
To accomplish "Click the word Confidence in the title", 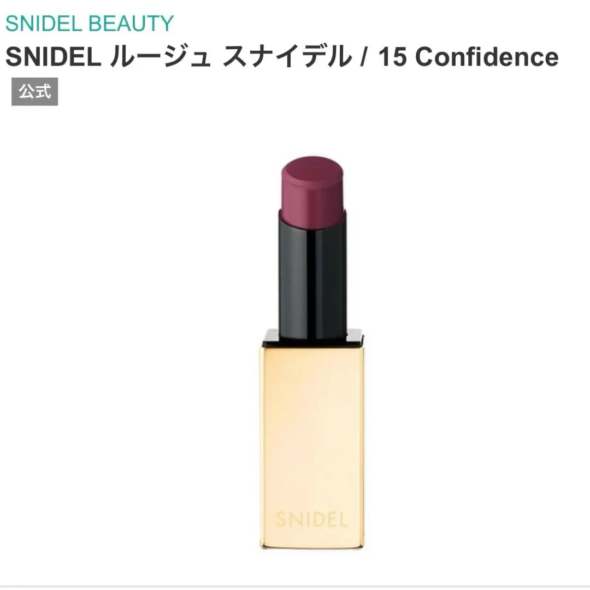I will click(487, 57).
